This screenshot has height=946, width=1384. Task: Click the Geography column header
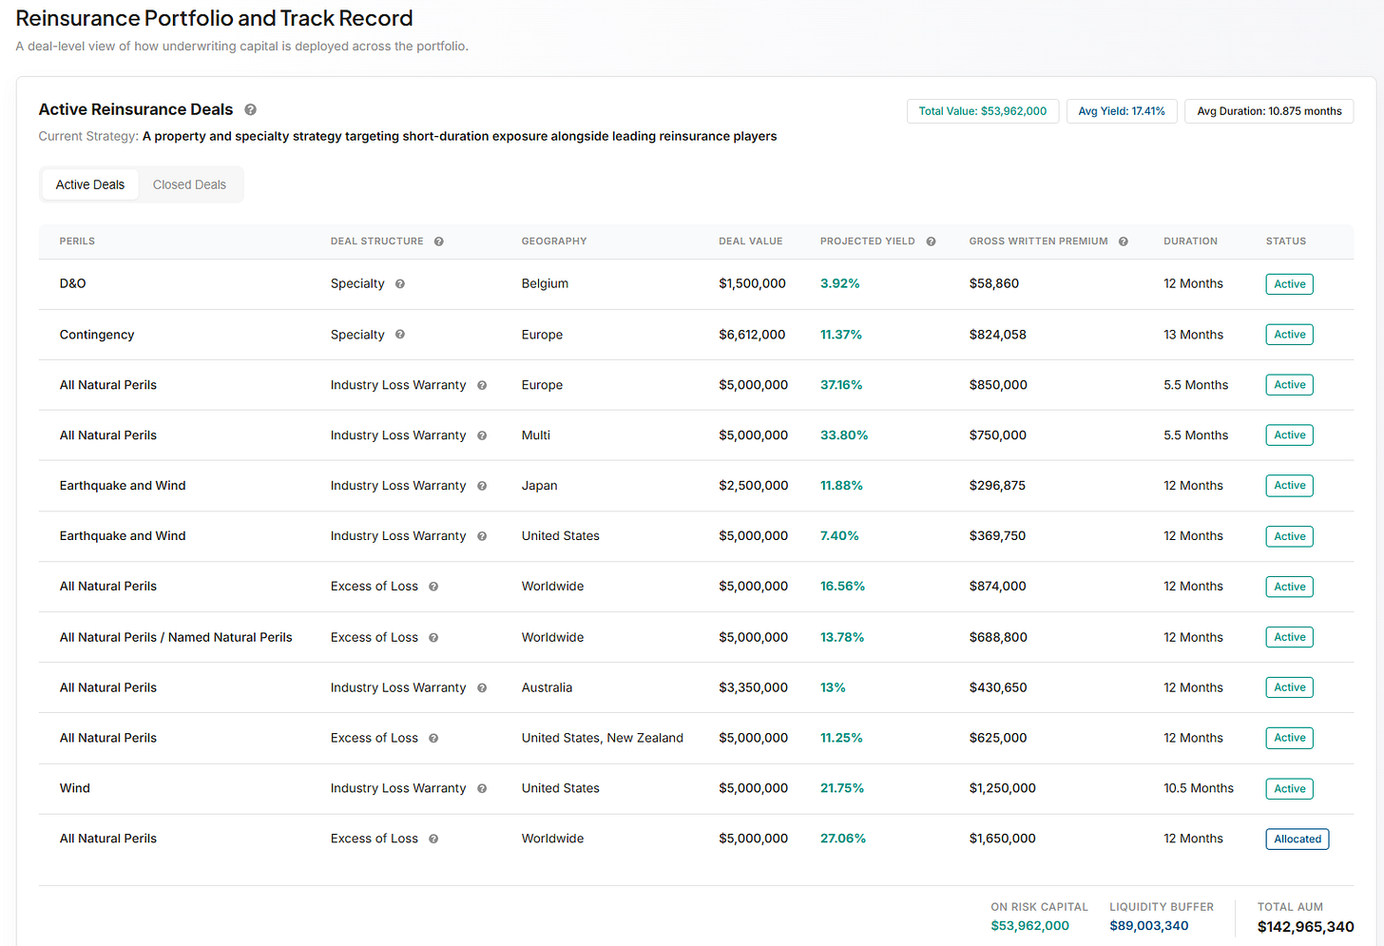(554, 241)
